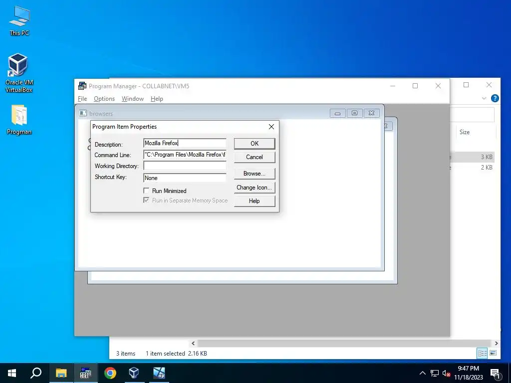Click the Change Icon... button
Screen dimensions: 511x383
(x=255, y=188)
